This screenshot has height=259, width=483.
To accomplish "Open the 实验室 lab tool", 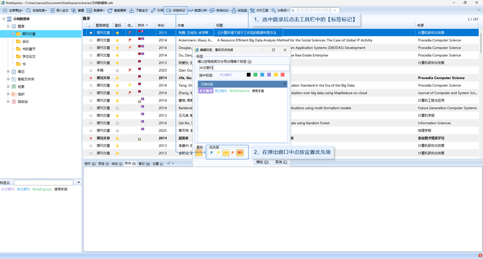I will point(239,10).
